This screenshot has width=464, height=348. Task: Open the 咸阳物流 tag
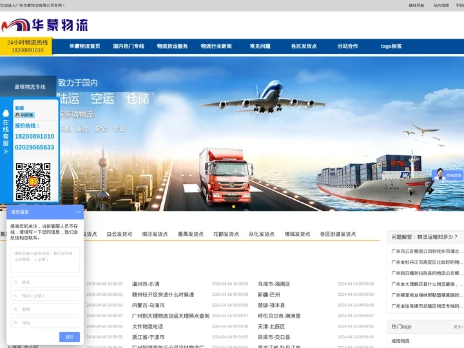pyautogui.click(x=400, y=341)
